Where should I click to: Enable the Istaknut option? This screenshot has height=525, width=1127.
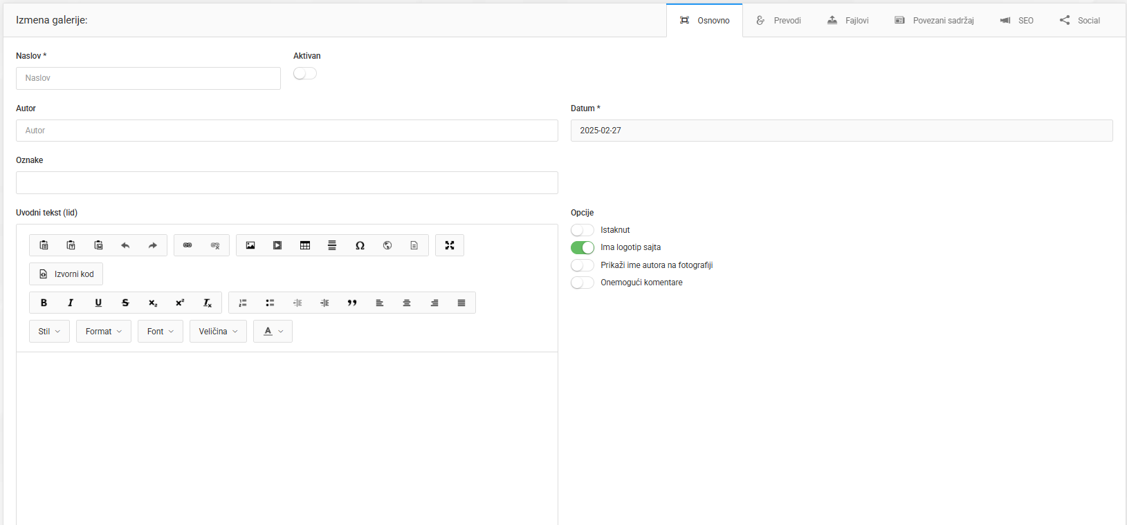point(583,230)
